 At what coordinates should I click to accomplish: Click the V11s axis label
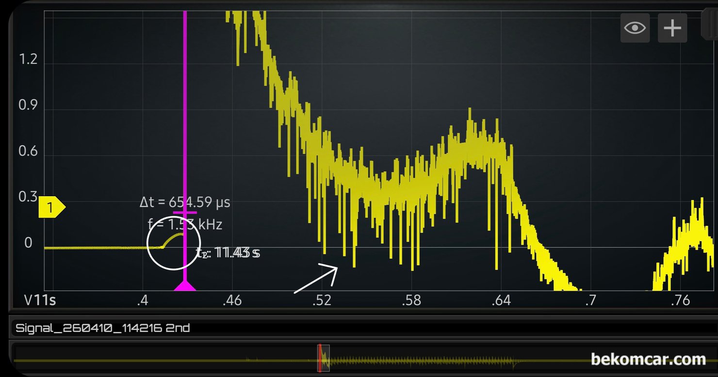(40, 300)
